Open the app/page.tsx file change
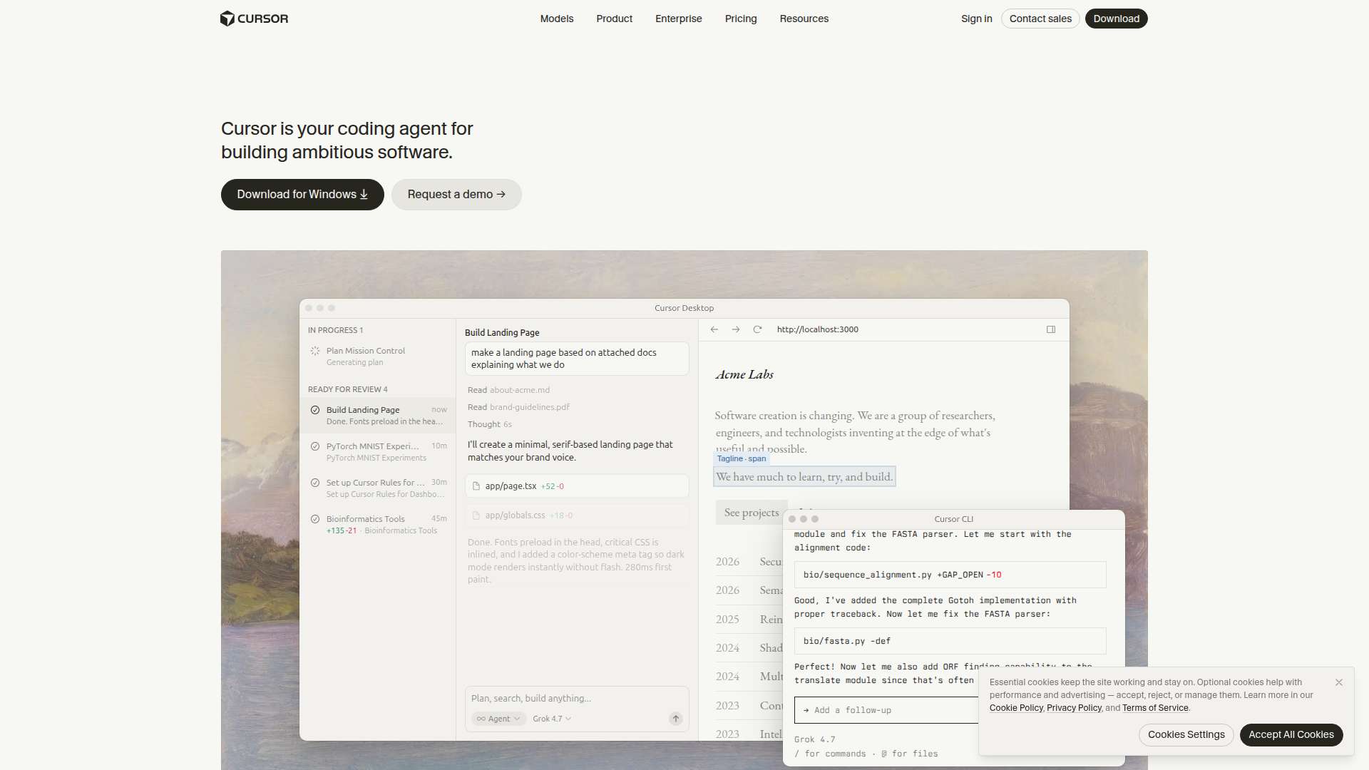Image resolution: width=1369 pixels, height=770 pixels. point(577,486)
